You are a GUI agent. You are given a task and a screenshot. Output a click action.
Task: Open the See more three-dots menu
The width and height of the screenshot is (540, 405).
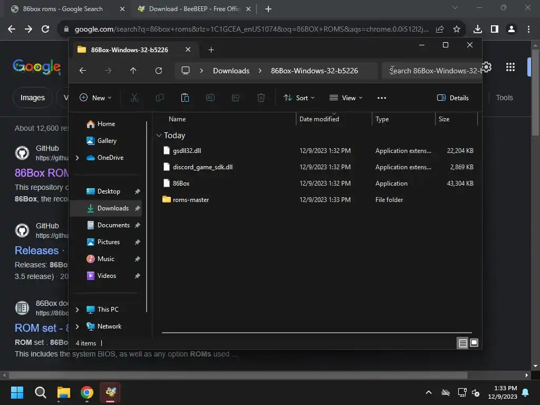click(382, 98)
